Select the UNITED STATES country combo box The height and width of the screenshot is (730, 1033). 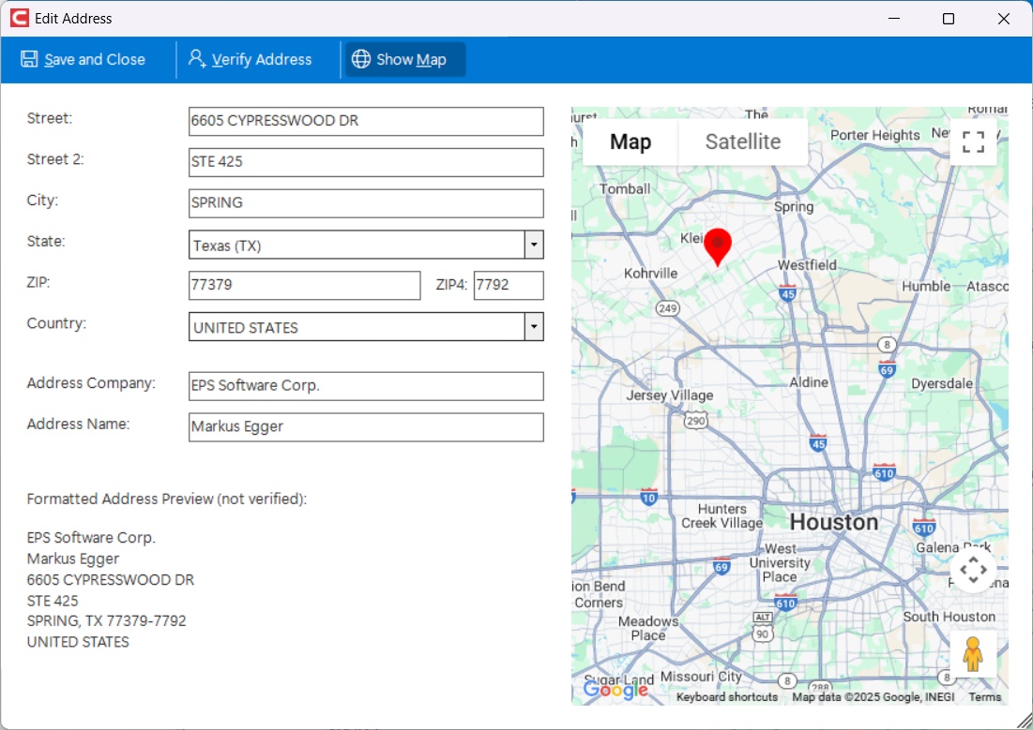[366, 326]
